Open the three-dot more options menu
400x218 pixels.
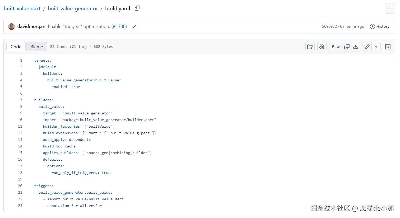(390, 8)
